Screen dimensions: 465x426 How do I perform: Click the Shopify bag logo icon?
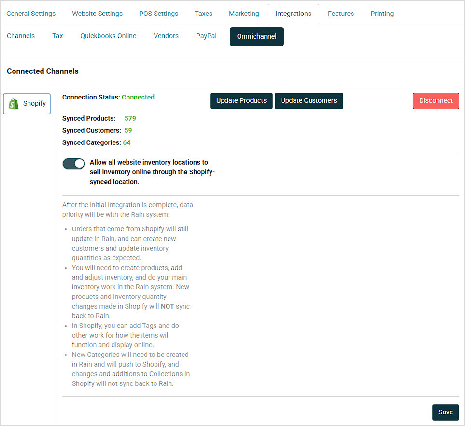pos(14,104)
